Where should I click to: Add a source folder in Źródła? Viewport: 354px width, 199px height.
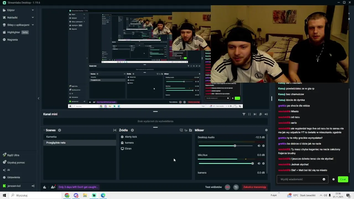click(x=191, y=130)
